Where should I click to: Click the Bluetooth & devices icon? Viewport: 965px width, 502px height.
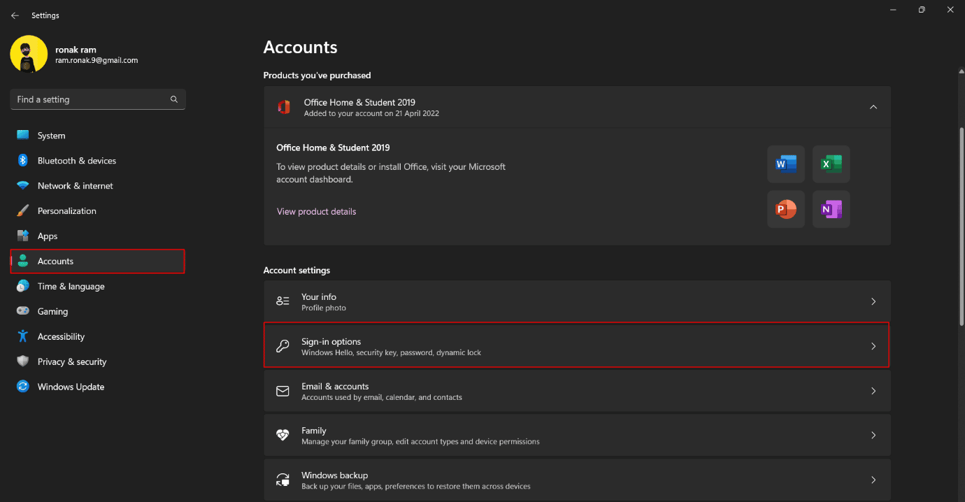pyautogui.click(x=23, y=161)
